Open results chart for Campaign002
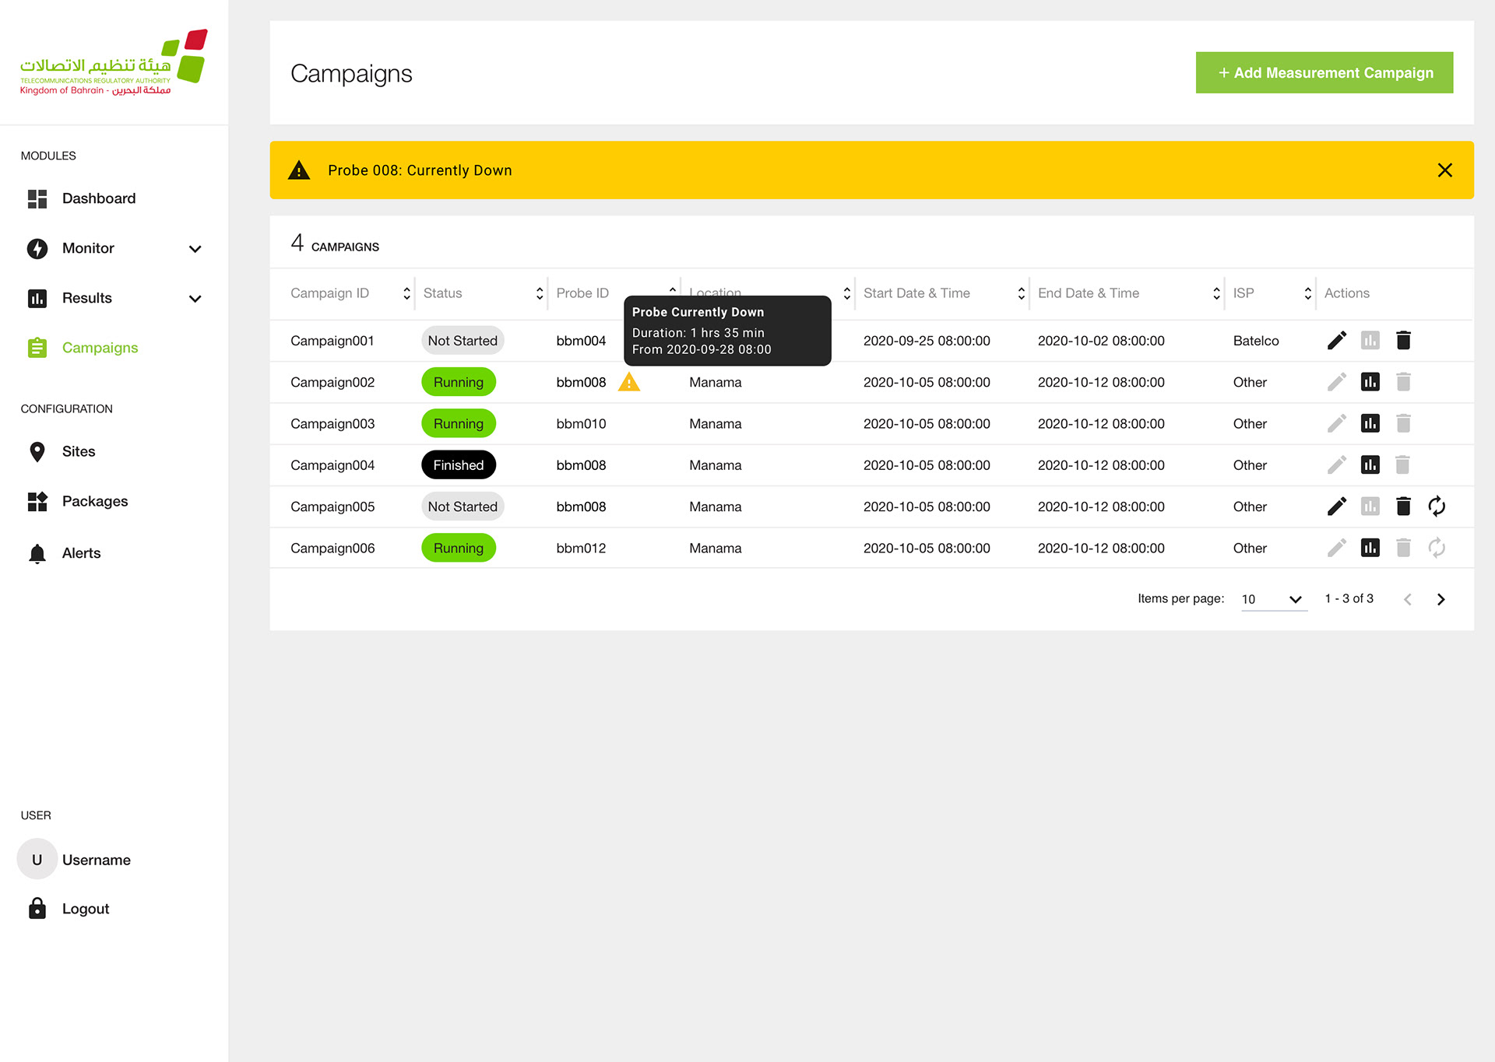Viewport: 1495px width, 1062px height. pyautogui.click(x=1370, y=382)
